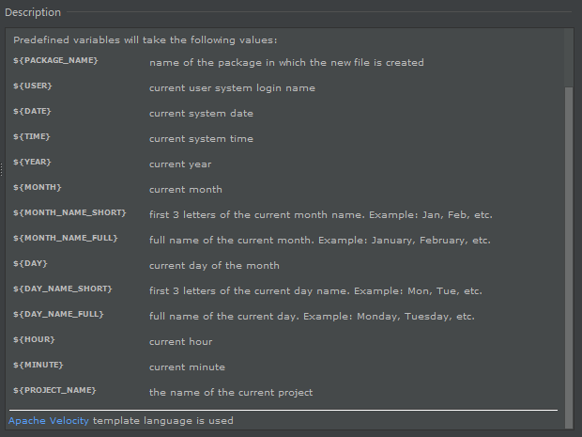
Task: Click the ${DATE} variable name
Action: point(33,112)
